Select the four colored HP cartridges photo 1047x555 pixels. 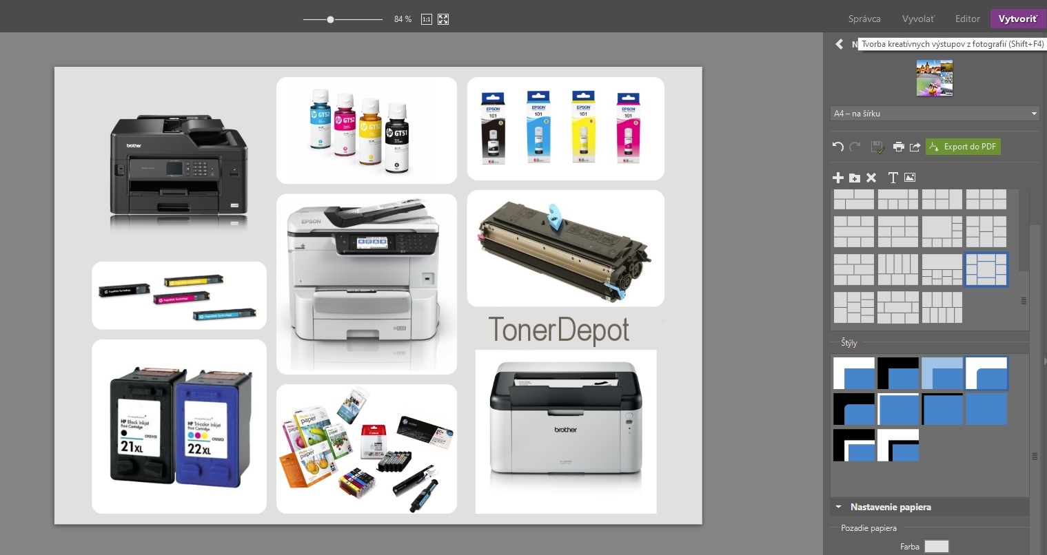pyautogui.click(x=179, y=295)
